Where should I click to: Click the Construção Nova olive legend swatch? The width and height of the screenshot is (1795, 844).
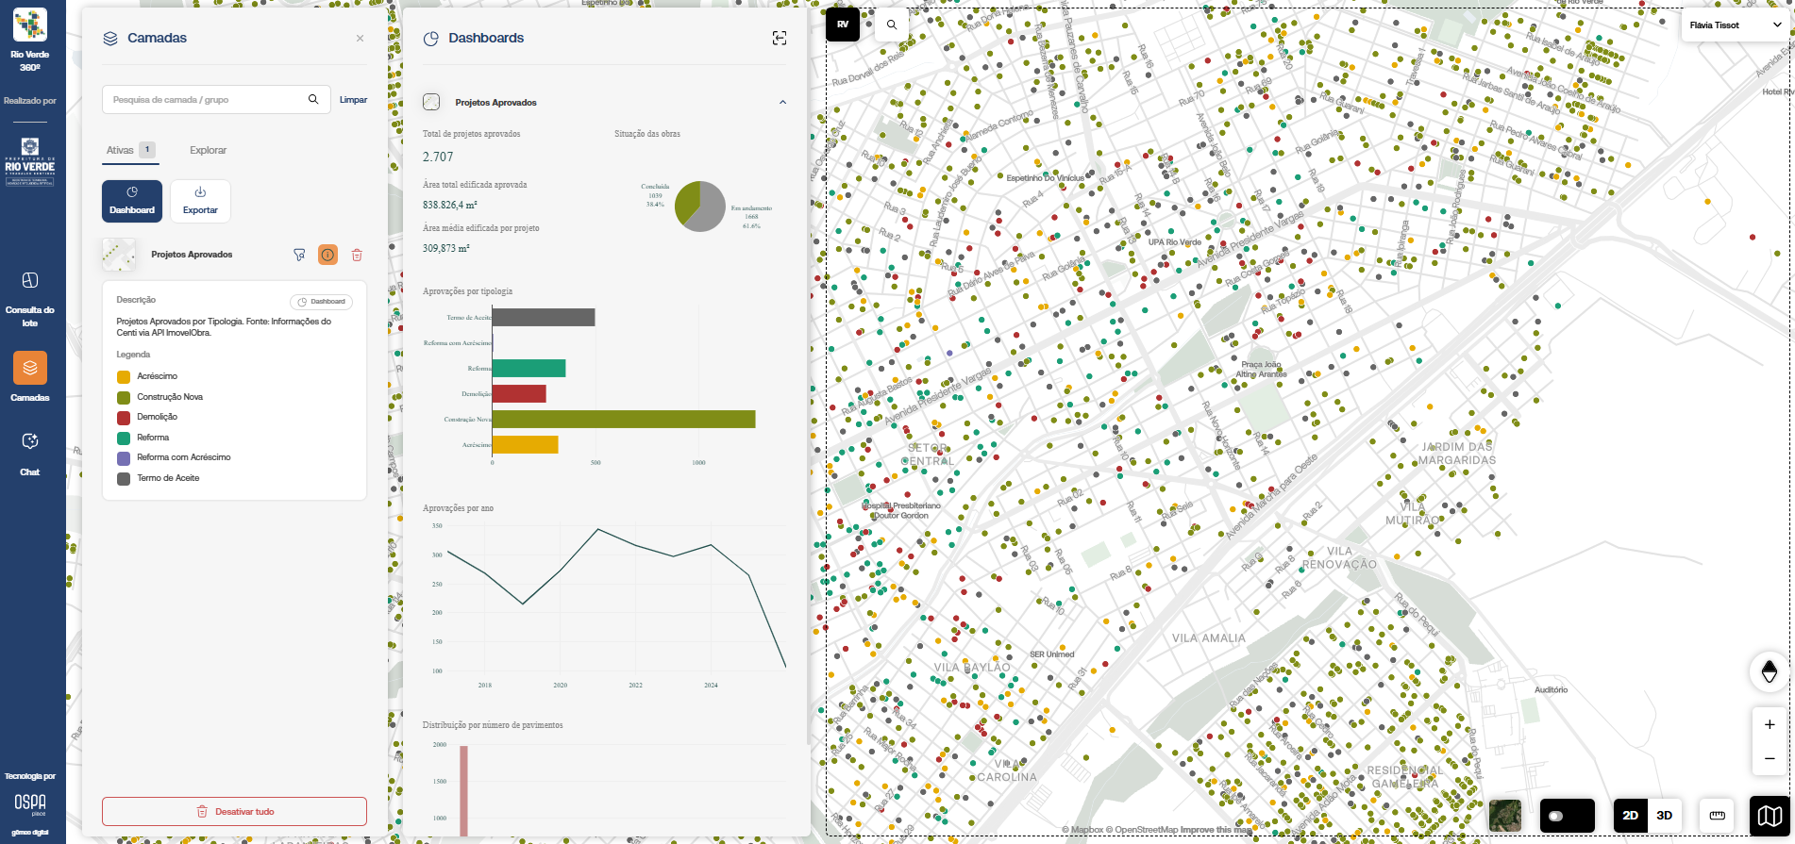click(x=124, y=397)
